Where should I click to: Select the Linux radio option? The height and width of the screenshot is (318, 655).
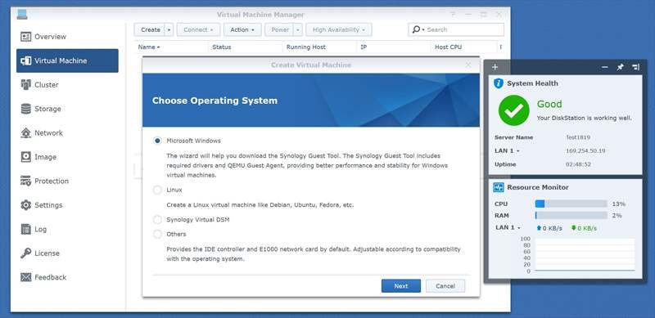click(157, 190)
